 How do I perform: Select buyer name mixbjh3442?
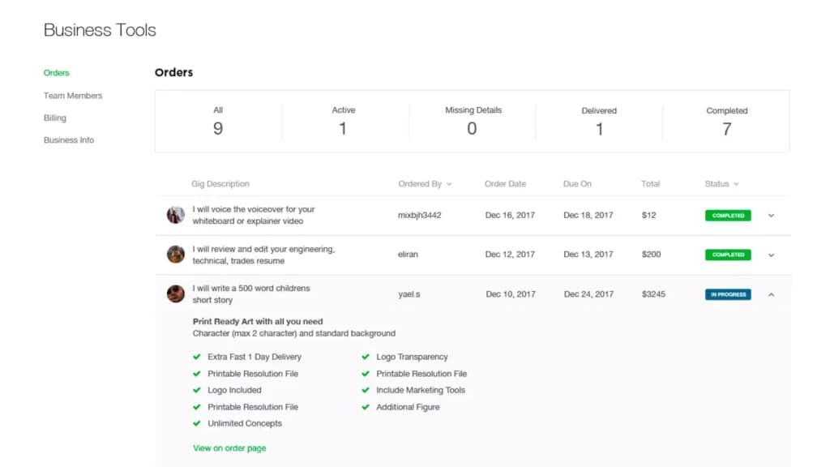(419, 216)
